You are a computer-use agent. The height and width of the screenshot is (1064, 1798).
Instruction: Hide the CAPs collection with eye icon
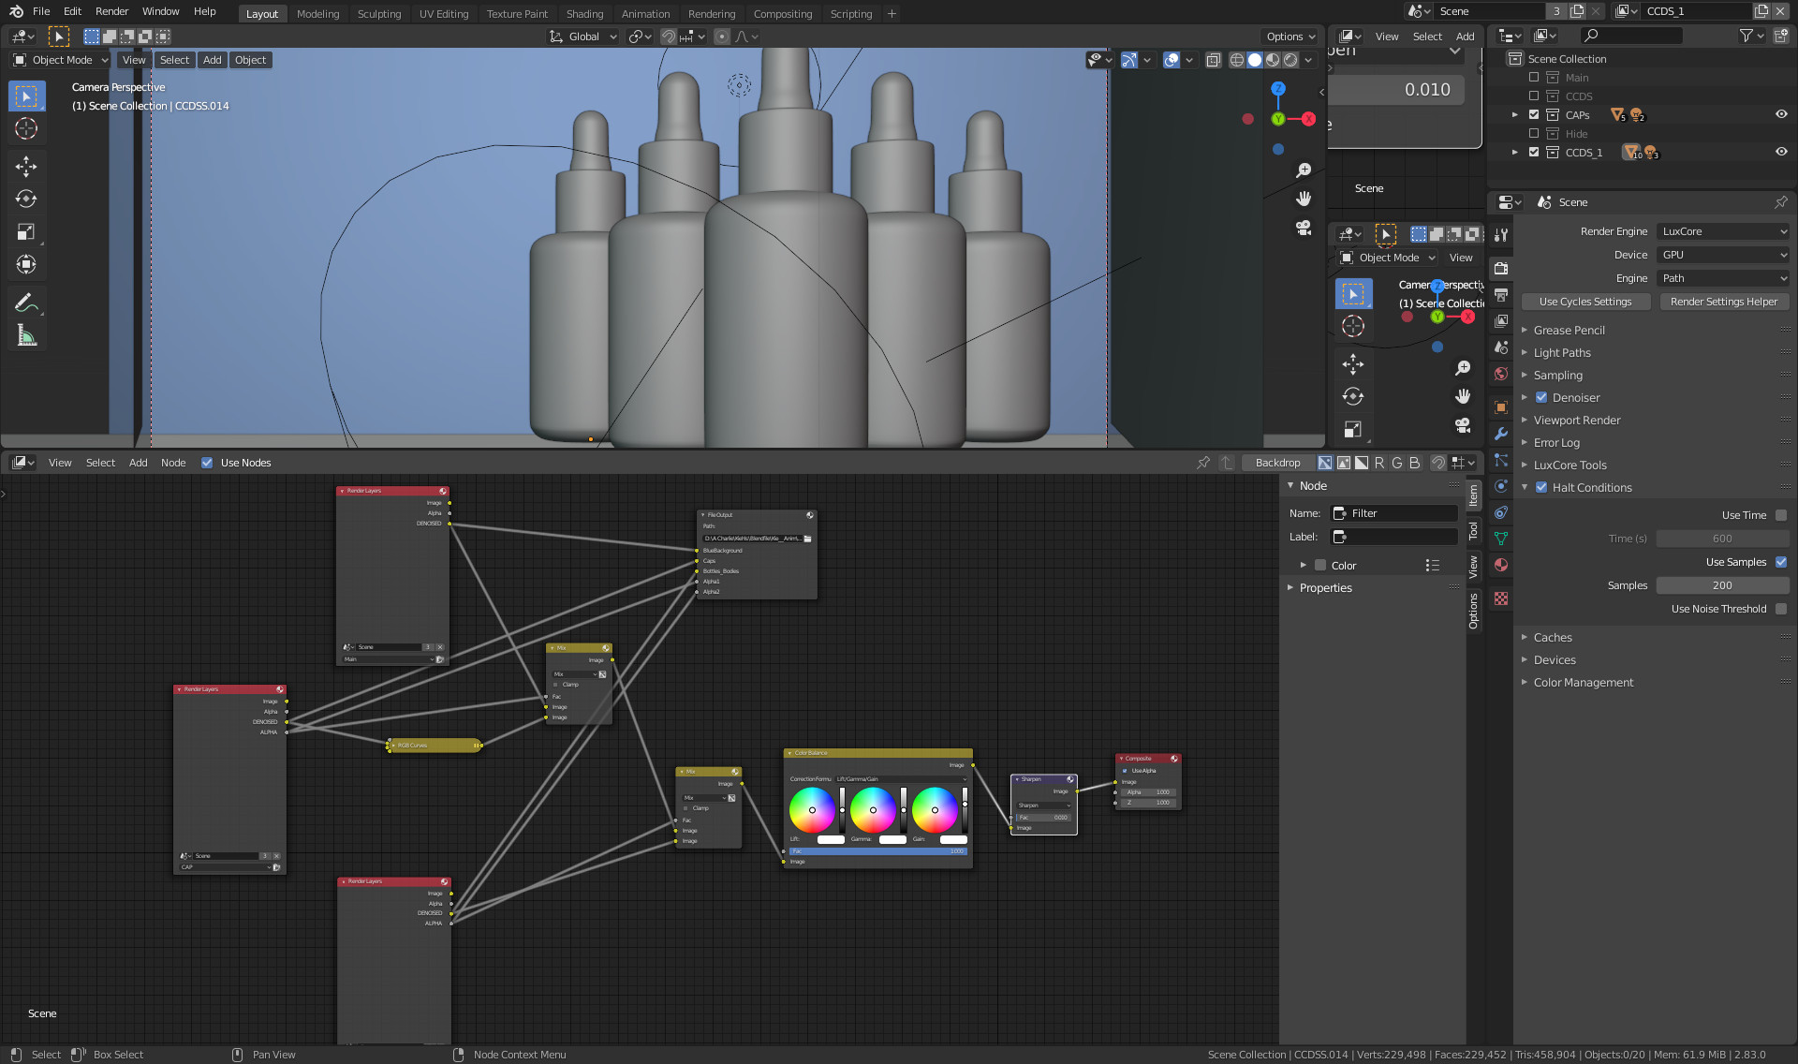1780,114
